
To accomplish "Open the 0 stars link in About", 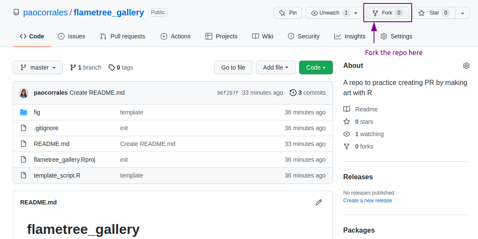I will (x=358, y=122).
